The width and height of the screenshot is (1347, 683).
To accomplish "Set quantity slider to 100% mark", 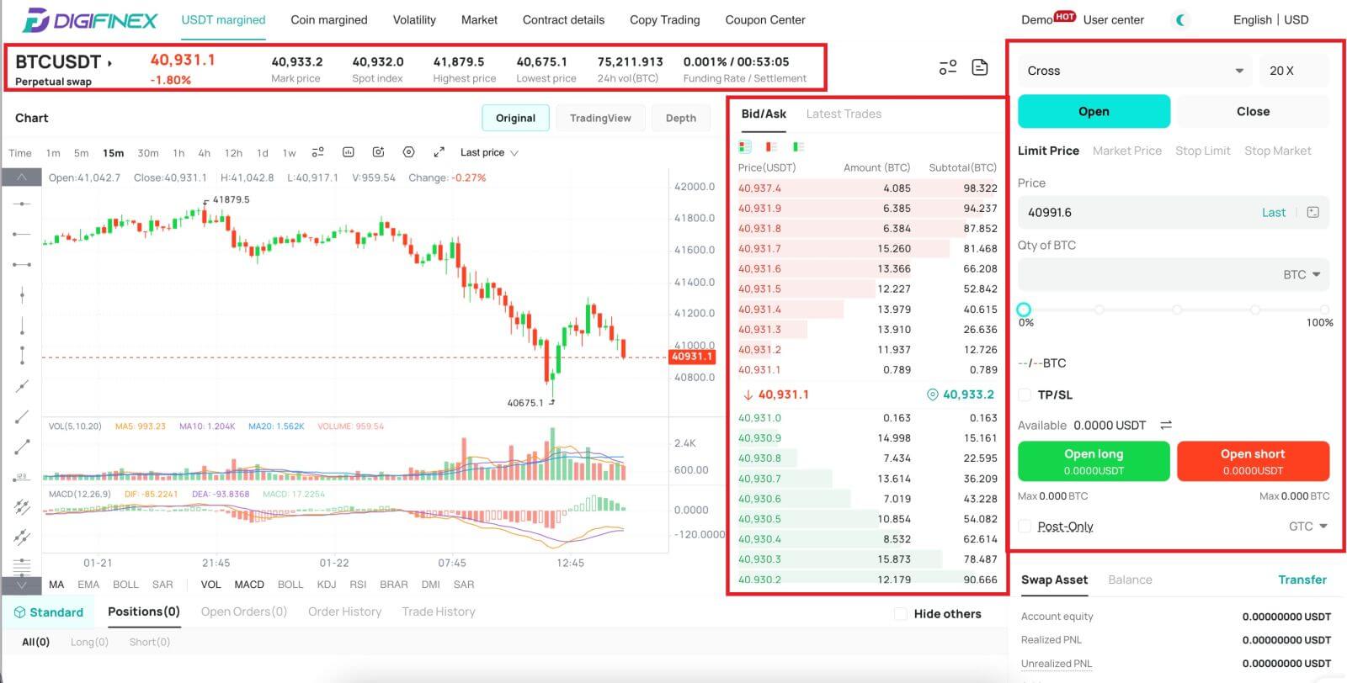I will pos(1324,310).
